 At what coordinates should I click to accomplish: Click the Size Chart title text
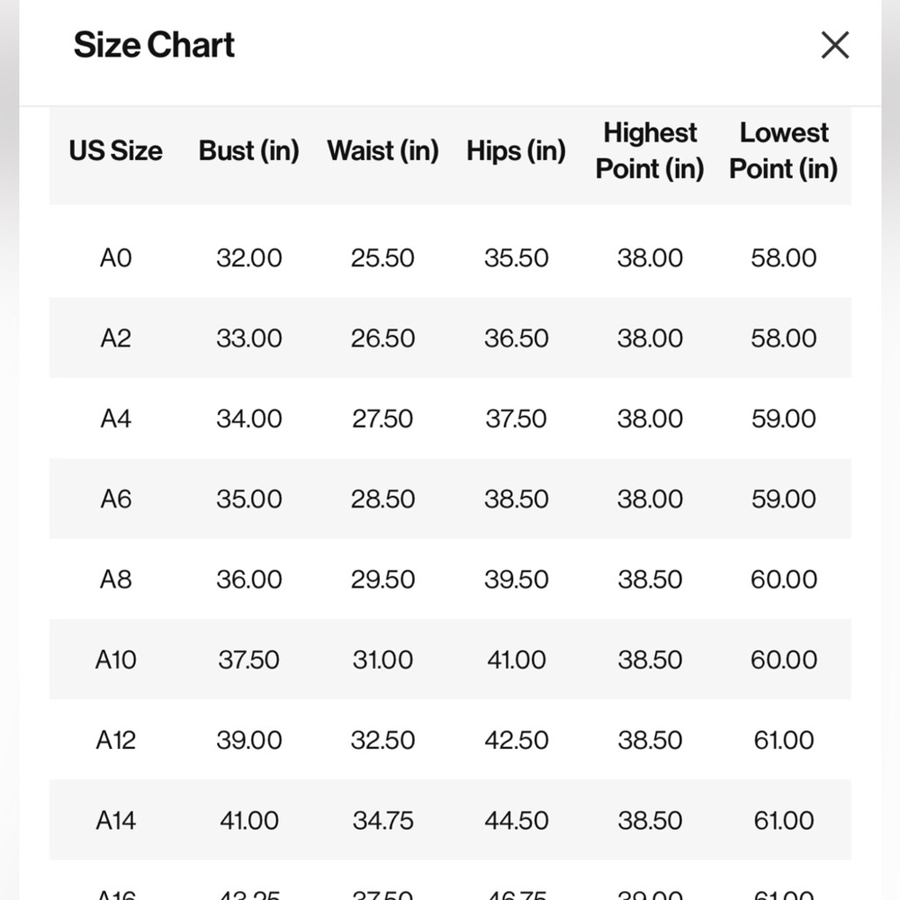tap(154, 45)
